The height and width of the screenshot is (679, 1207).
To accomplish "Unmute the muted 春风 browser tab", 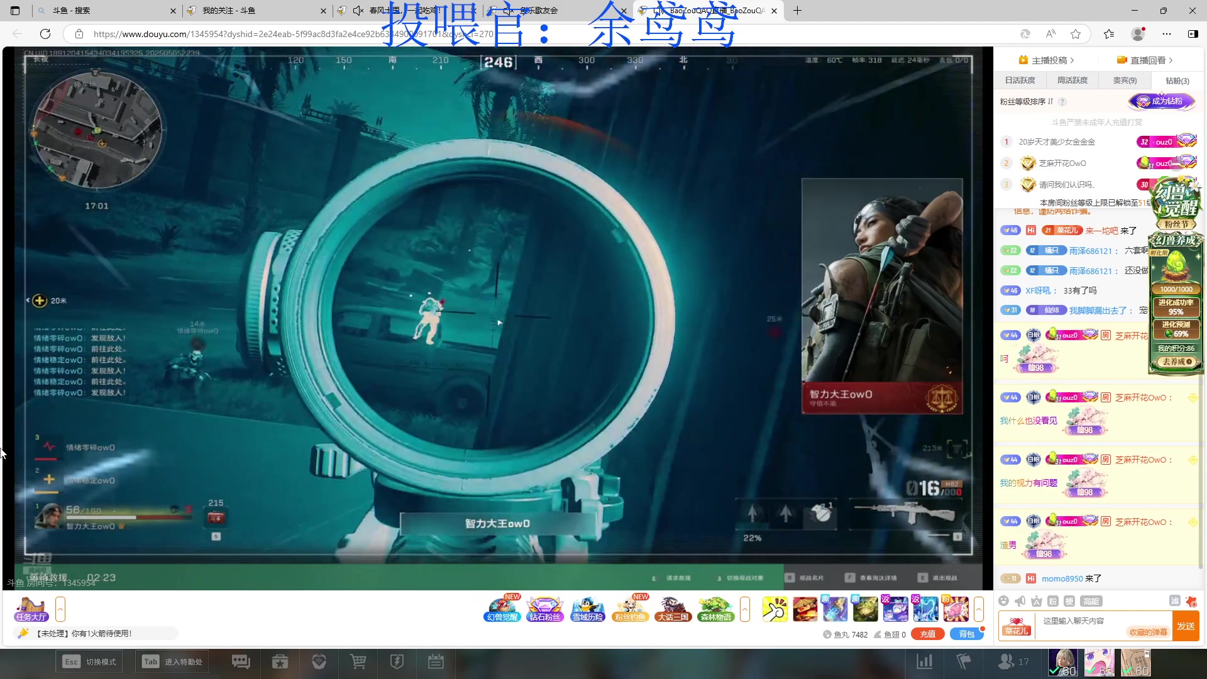I will [358, 11].
